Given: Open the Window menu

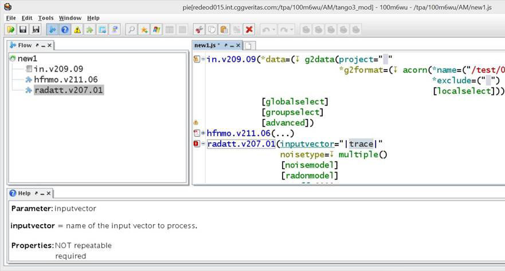Looking at the screenshot, I should (x=70, y=18).
